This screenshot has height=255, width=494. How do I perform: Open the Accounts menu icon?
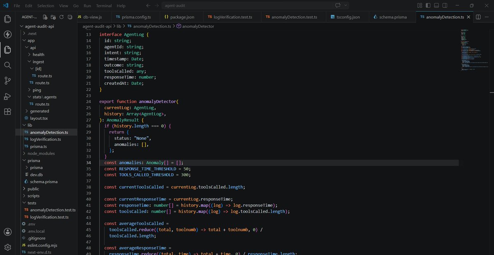(7, 232)
